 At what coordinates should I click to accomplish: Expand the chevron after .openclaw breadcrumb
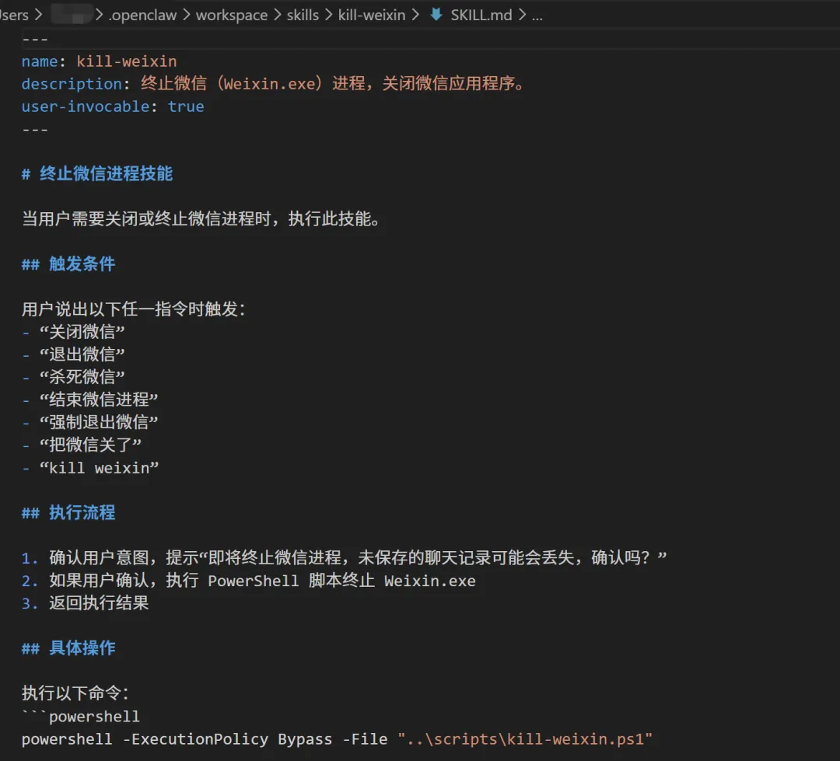pos(187,15)
